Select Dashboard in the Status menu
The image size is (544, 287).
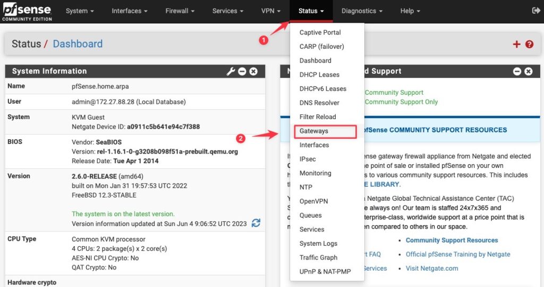[x=327, y=60]
